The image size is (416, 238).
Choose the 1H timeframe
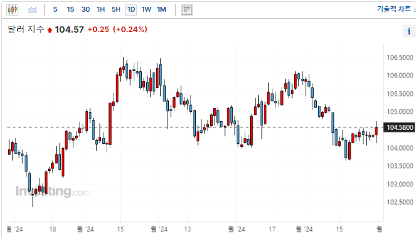click(x=101, y=9)
